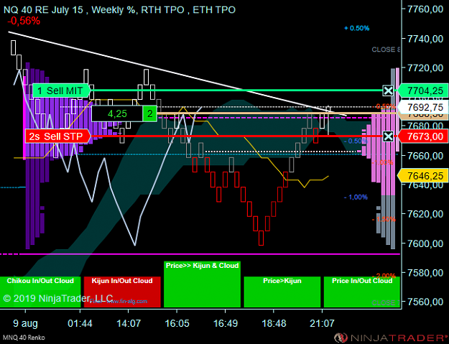Click the 7620,00 price axis label

(x=425, y=213)
